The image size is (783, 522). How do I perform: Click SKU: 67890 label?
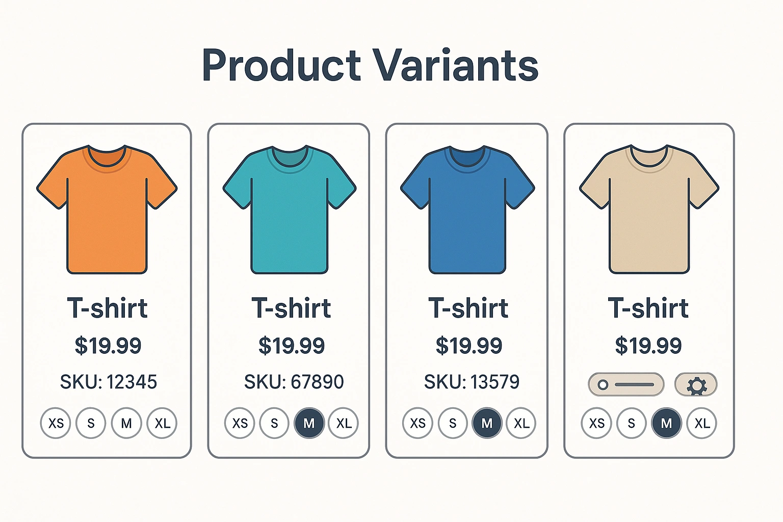coord(294,382)
